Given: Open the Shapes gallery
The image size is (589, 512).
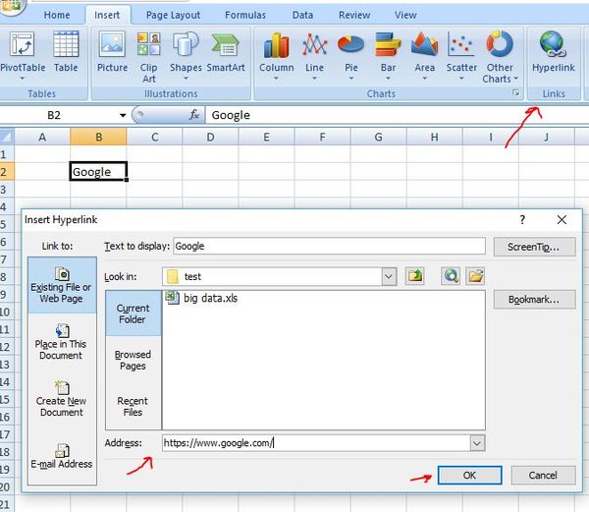Looking at the screenshot, I should click(186, 56).
